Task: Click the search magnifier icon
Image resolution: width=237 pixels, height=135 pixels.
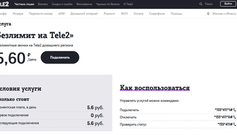Action: tap(201, 4)
